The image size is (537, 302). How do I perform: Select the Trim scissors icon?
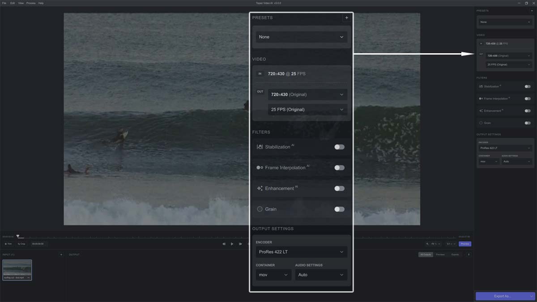[x=5, y=244]
